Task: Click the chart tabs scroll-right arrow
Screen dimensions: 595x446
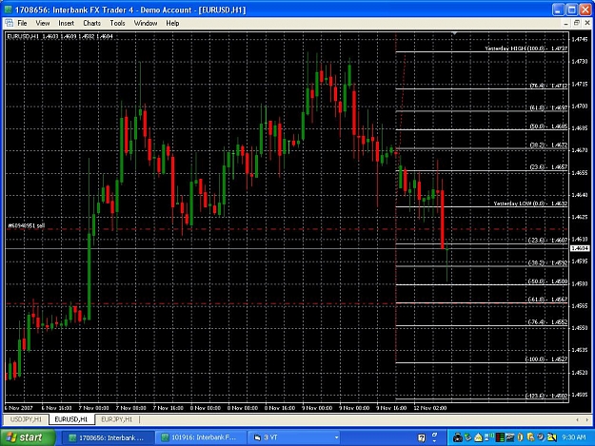Action: click(x=587, y=419)
